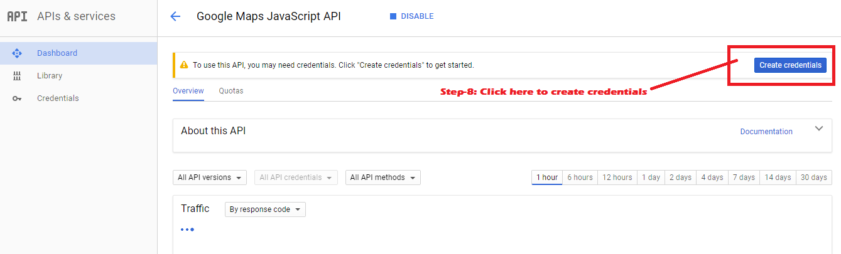Image resolution: width=841 pixels, height=254 pixels.
Task: Select the 1 day time range
Action: [651, 177]
